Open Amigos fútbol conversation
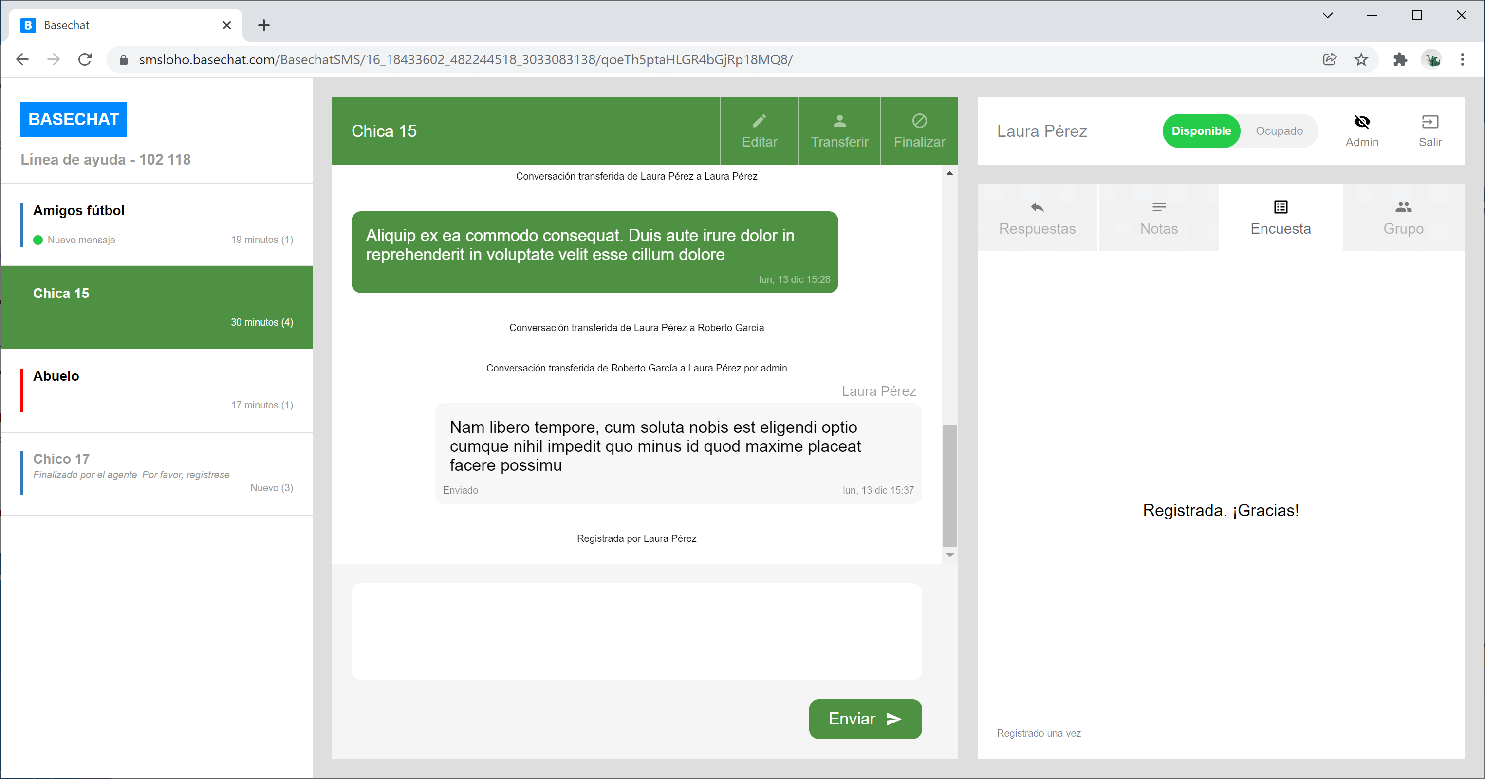The image size is (1485, 779). 157,224
